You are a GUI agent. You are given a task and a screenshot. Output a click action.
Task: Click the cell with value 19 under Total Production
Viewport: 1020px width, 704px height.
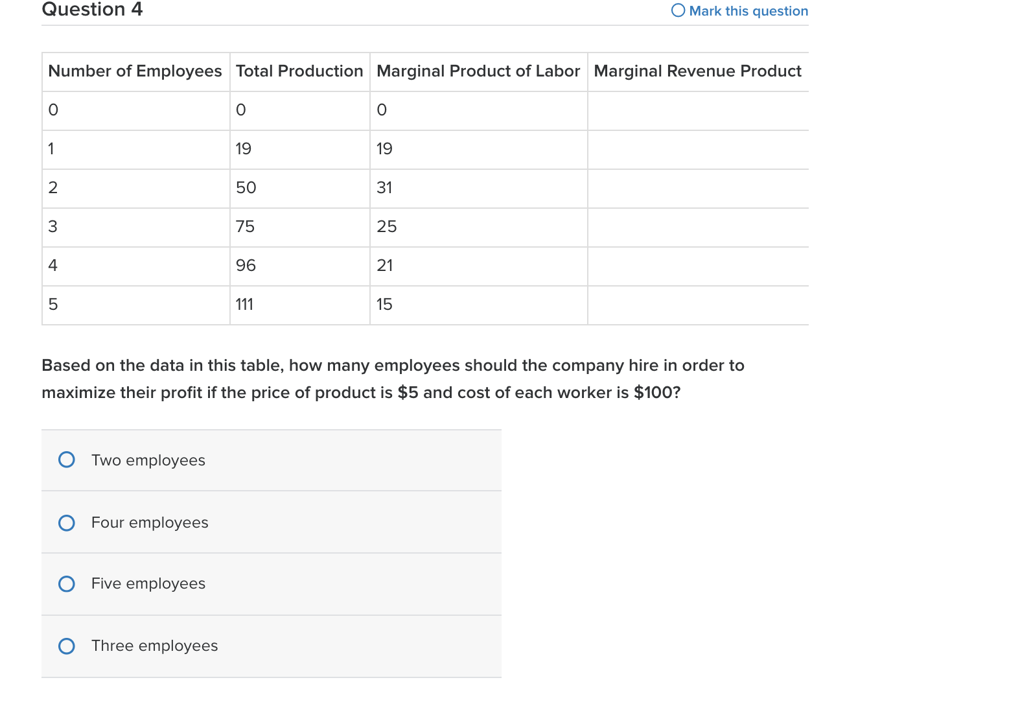[244, 149]
